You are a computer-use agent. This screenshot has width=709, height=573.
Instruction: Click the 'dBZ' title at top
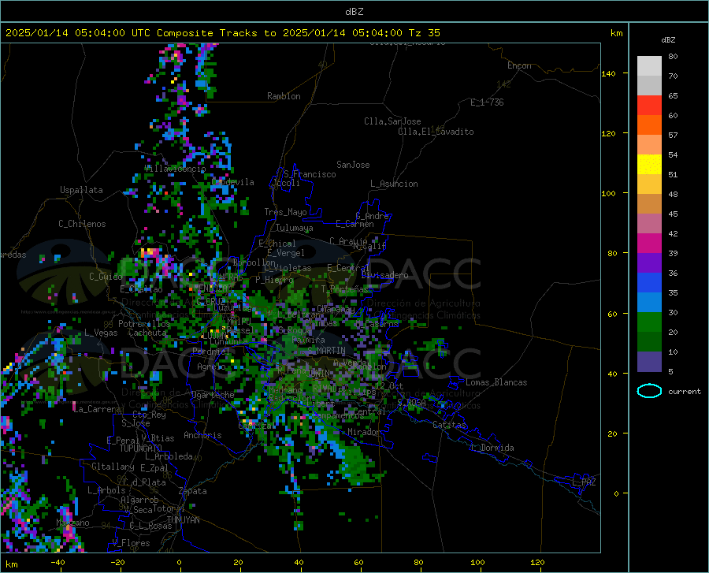coord(354,12)
